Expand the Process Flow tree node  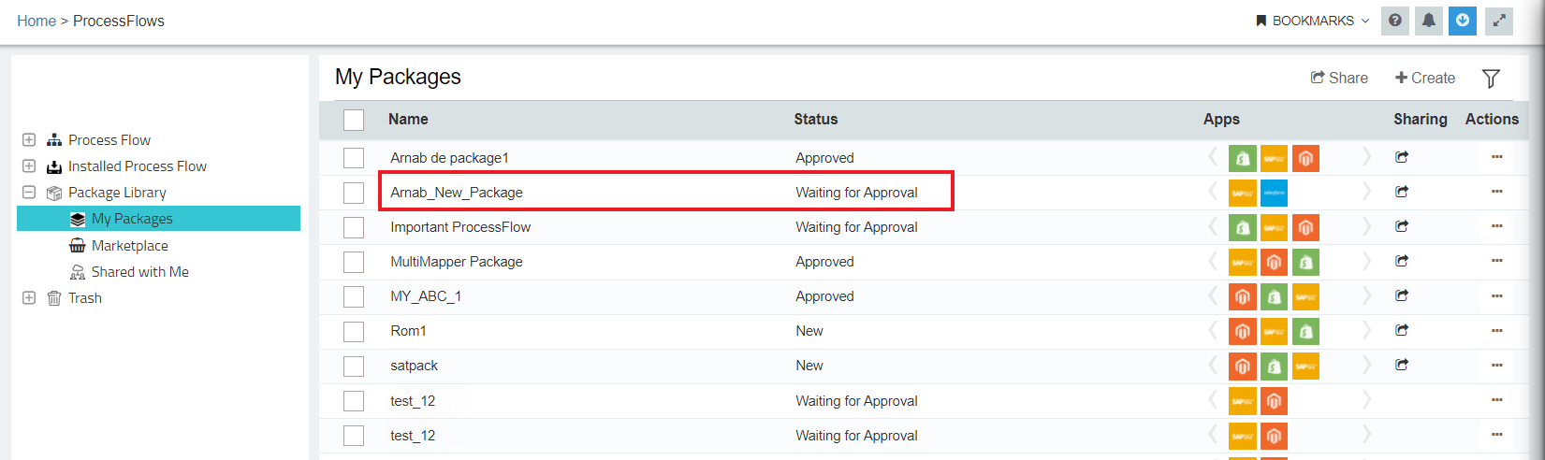click(x=29, y=140)
